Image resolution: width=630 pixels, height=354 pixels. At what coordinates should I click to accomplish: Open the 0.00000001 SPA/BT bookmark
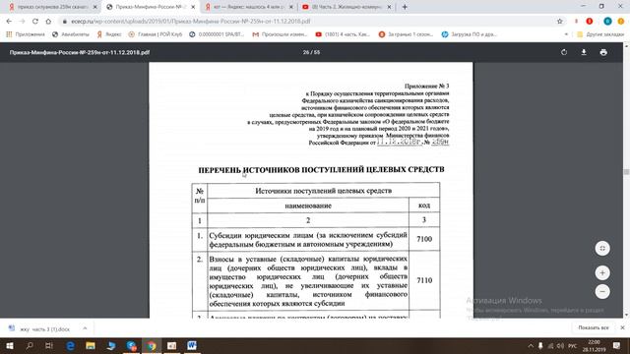coord(217,34)
